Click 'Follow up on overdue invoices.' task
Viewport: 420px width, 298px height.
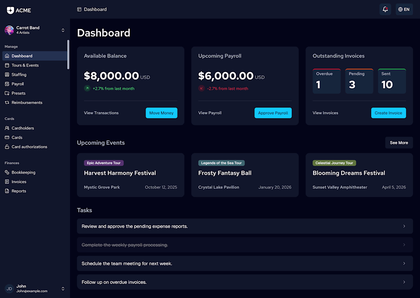point(114,282)
